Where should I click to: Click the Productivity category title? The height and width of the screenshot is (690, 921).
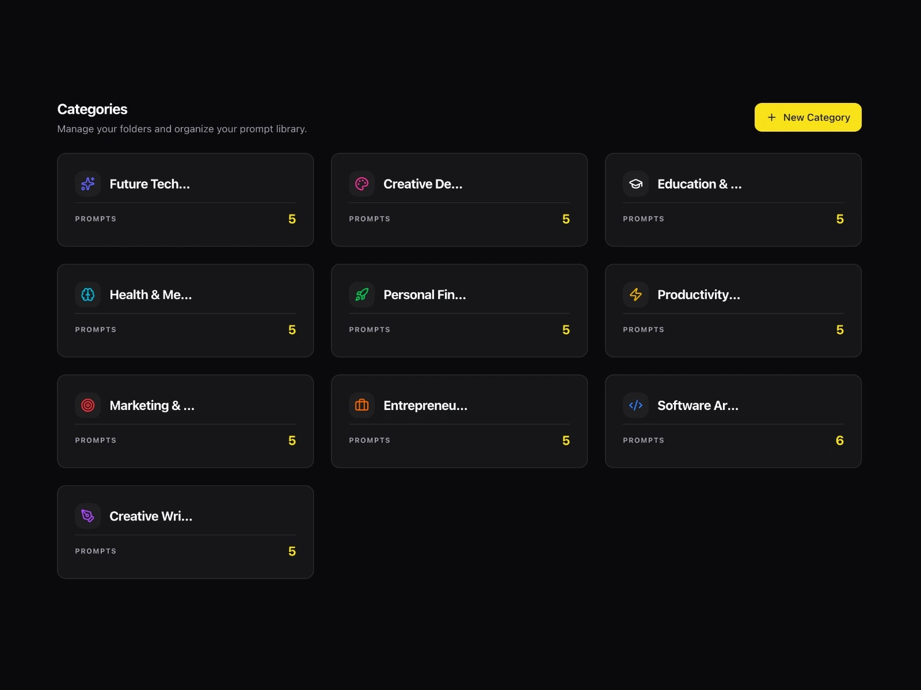point(698,295)
